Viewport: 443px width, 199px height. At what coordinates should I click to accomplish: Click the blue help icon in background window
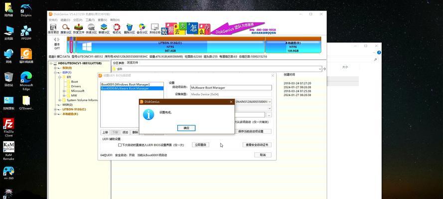379,52
